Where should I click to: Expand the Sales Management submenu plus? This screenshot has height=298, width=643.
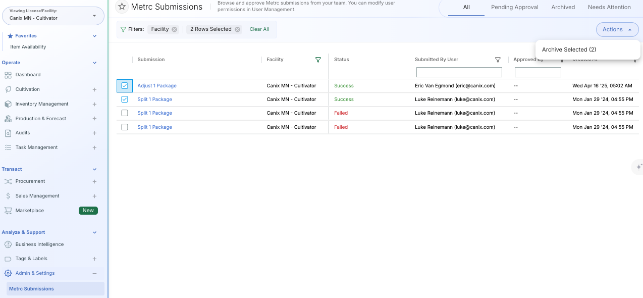click(x=94, y=196)
